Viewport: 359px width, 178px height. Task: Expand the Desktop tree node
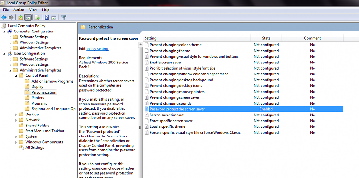(16, 115)
